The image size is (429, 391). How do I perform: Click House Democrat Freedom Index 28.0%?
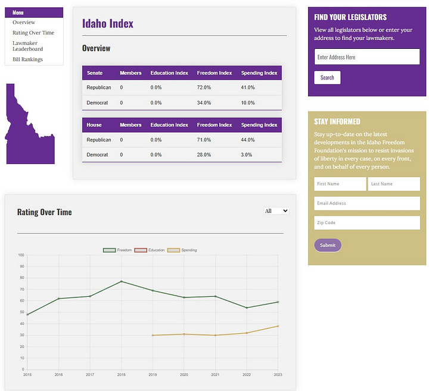pyautogui.click(x=204, y=155)
